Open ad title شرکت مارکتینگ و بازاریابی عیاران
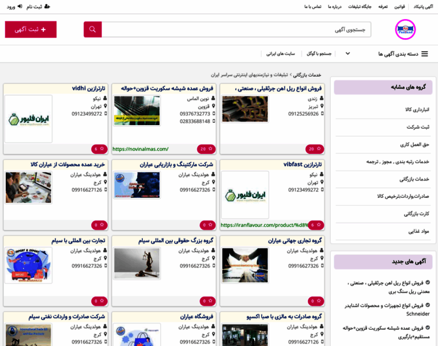 176,164
